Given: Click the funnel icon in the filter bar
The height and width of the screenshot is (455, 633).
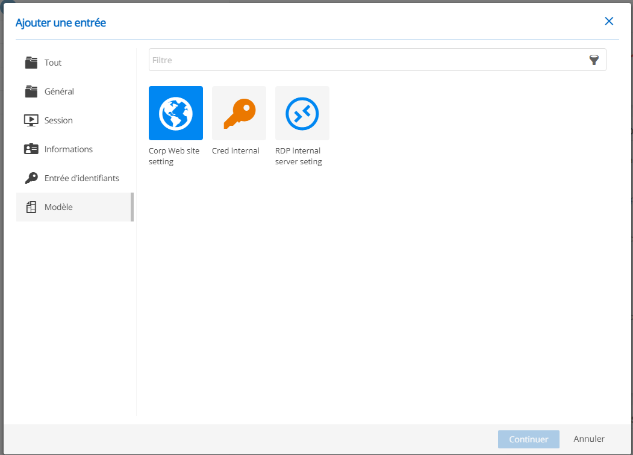Looking at the screenshot, I should pos(594,60).
